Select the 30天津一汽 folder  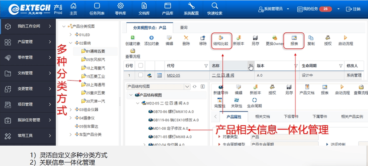[x=93, y=101]
